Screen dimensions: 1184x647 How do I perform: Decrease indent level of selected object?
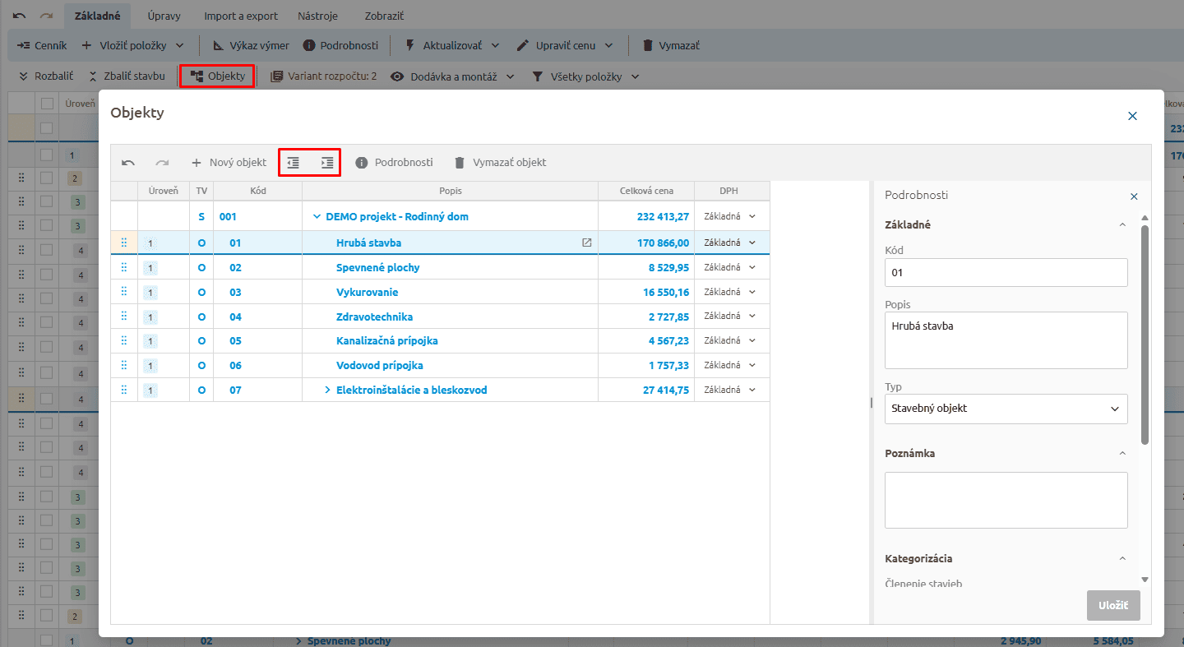pyautogui.click(x=293, y=163)
